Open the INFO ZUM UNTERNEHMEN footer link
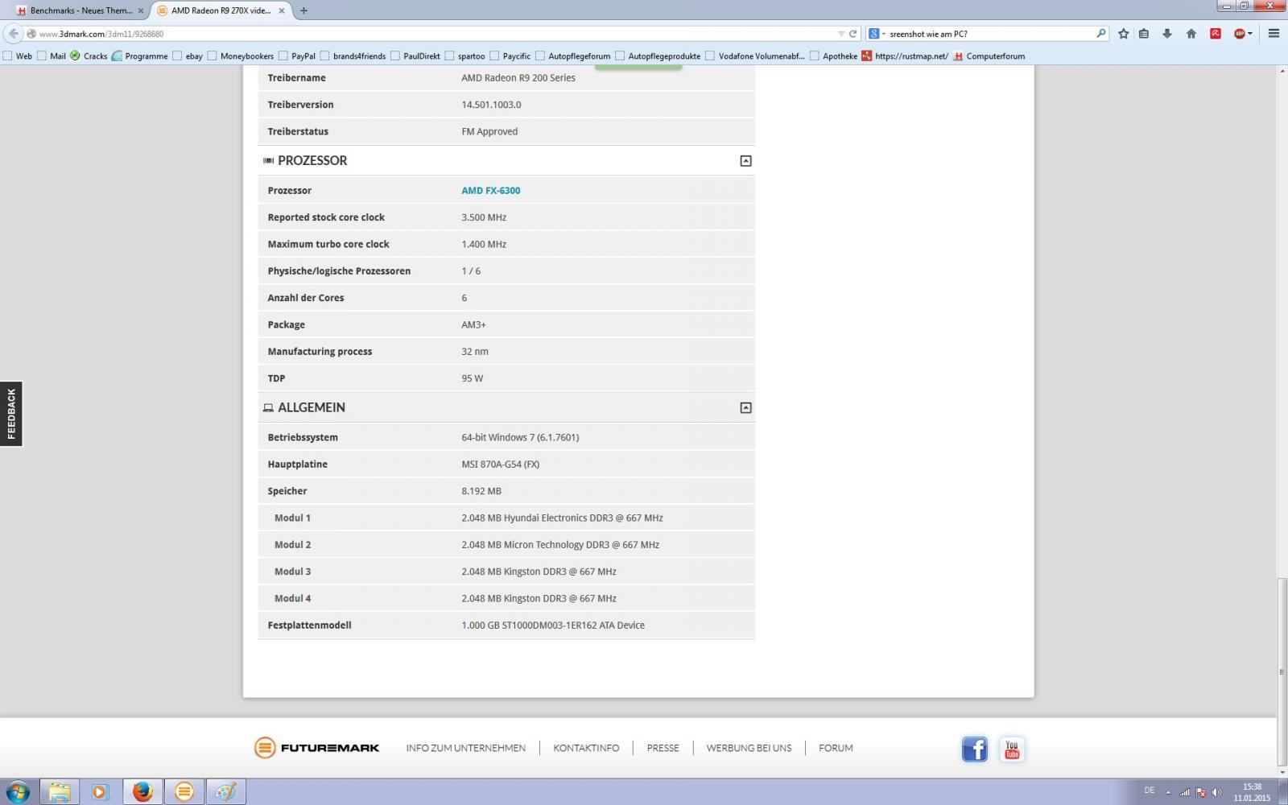The width and height of the screenshot is (1288, 805). tap(465, 748)
